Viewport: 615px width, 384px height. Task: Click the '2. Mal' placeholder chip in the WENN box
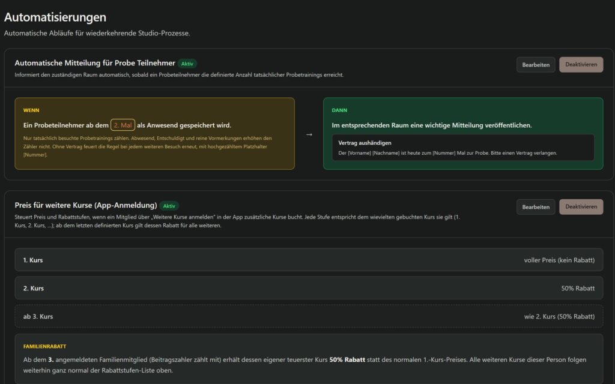123,125
